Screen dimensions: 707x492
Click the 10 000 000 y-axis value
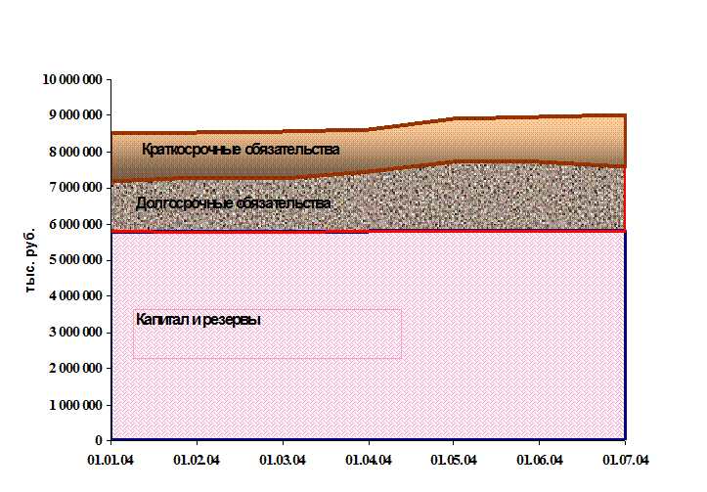pos(72,79)
